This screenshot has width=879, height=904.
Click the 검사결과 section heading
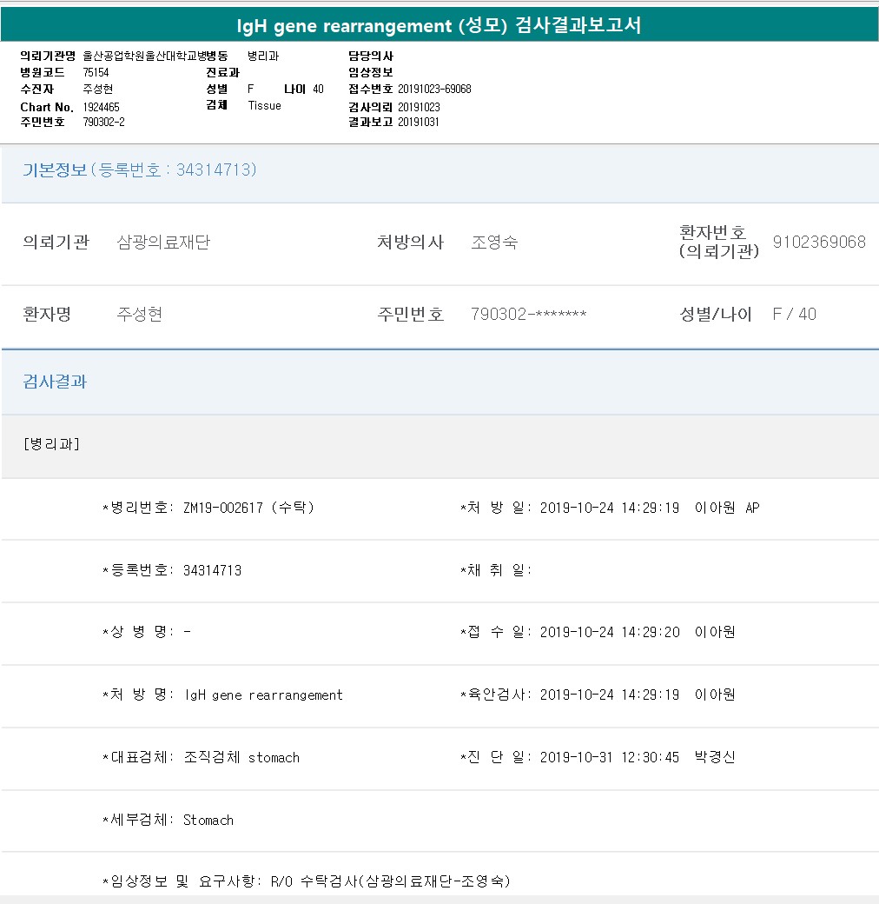coord(55,382)
